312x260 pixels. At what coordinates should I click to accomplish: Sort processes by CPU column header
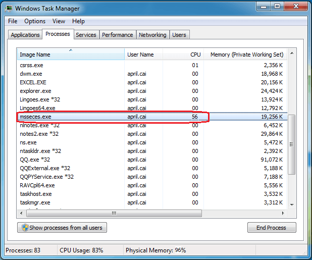pos(183,55)
